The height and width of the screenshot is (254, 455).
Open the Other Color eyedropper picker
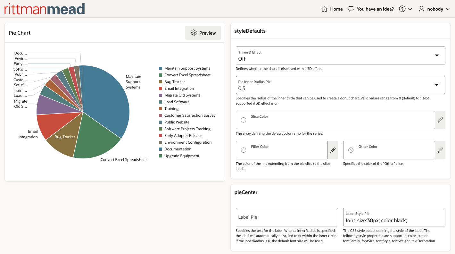pyautogui.click(x=440, y=150)
